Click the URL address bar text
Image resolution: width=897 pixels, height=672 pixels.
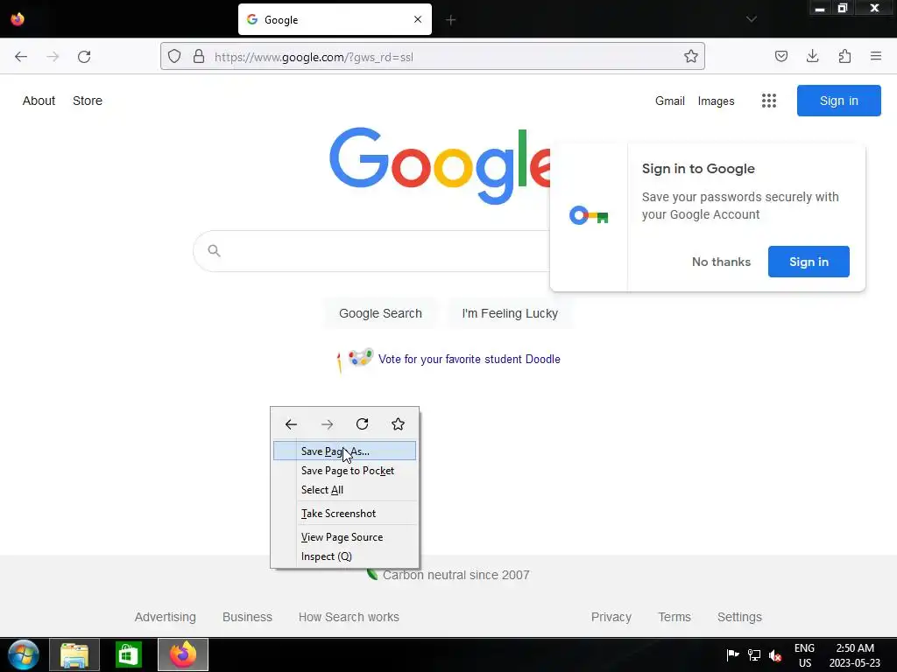tap(314, 57)
